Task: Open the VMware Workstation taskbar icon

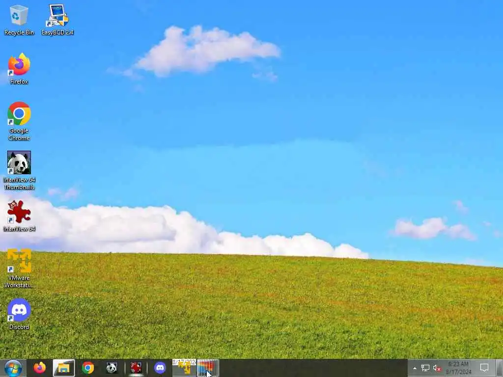Action: [x=184, y=368]
